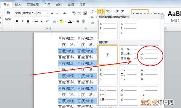
Task: Toggle Superscript formatting
Action: pyautogui.click(x=47, y=21)
